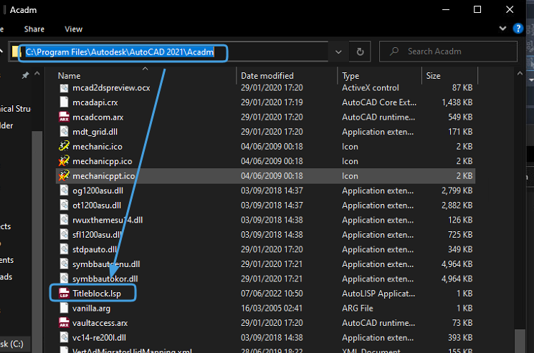Viewport: 534px width, 353px height.
Task: Select the file name mcadcom.arx
Action: click(97, 117)
